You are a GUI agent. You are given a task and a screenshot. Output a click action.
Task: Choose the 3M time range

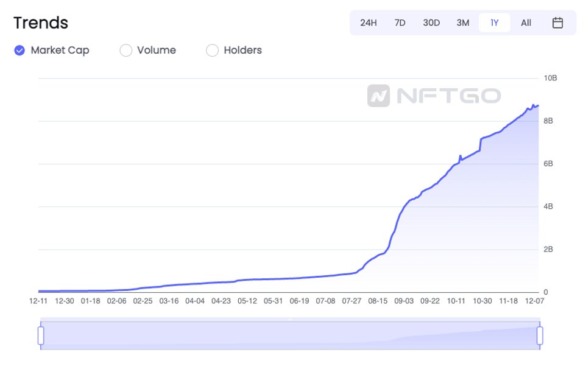click(x=463, y=23)
